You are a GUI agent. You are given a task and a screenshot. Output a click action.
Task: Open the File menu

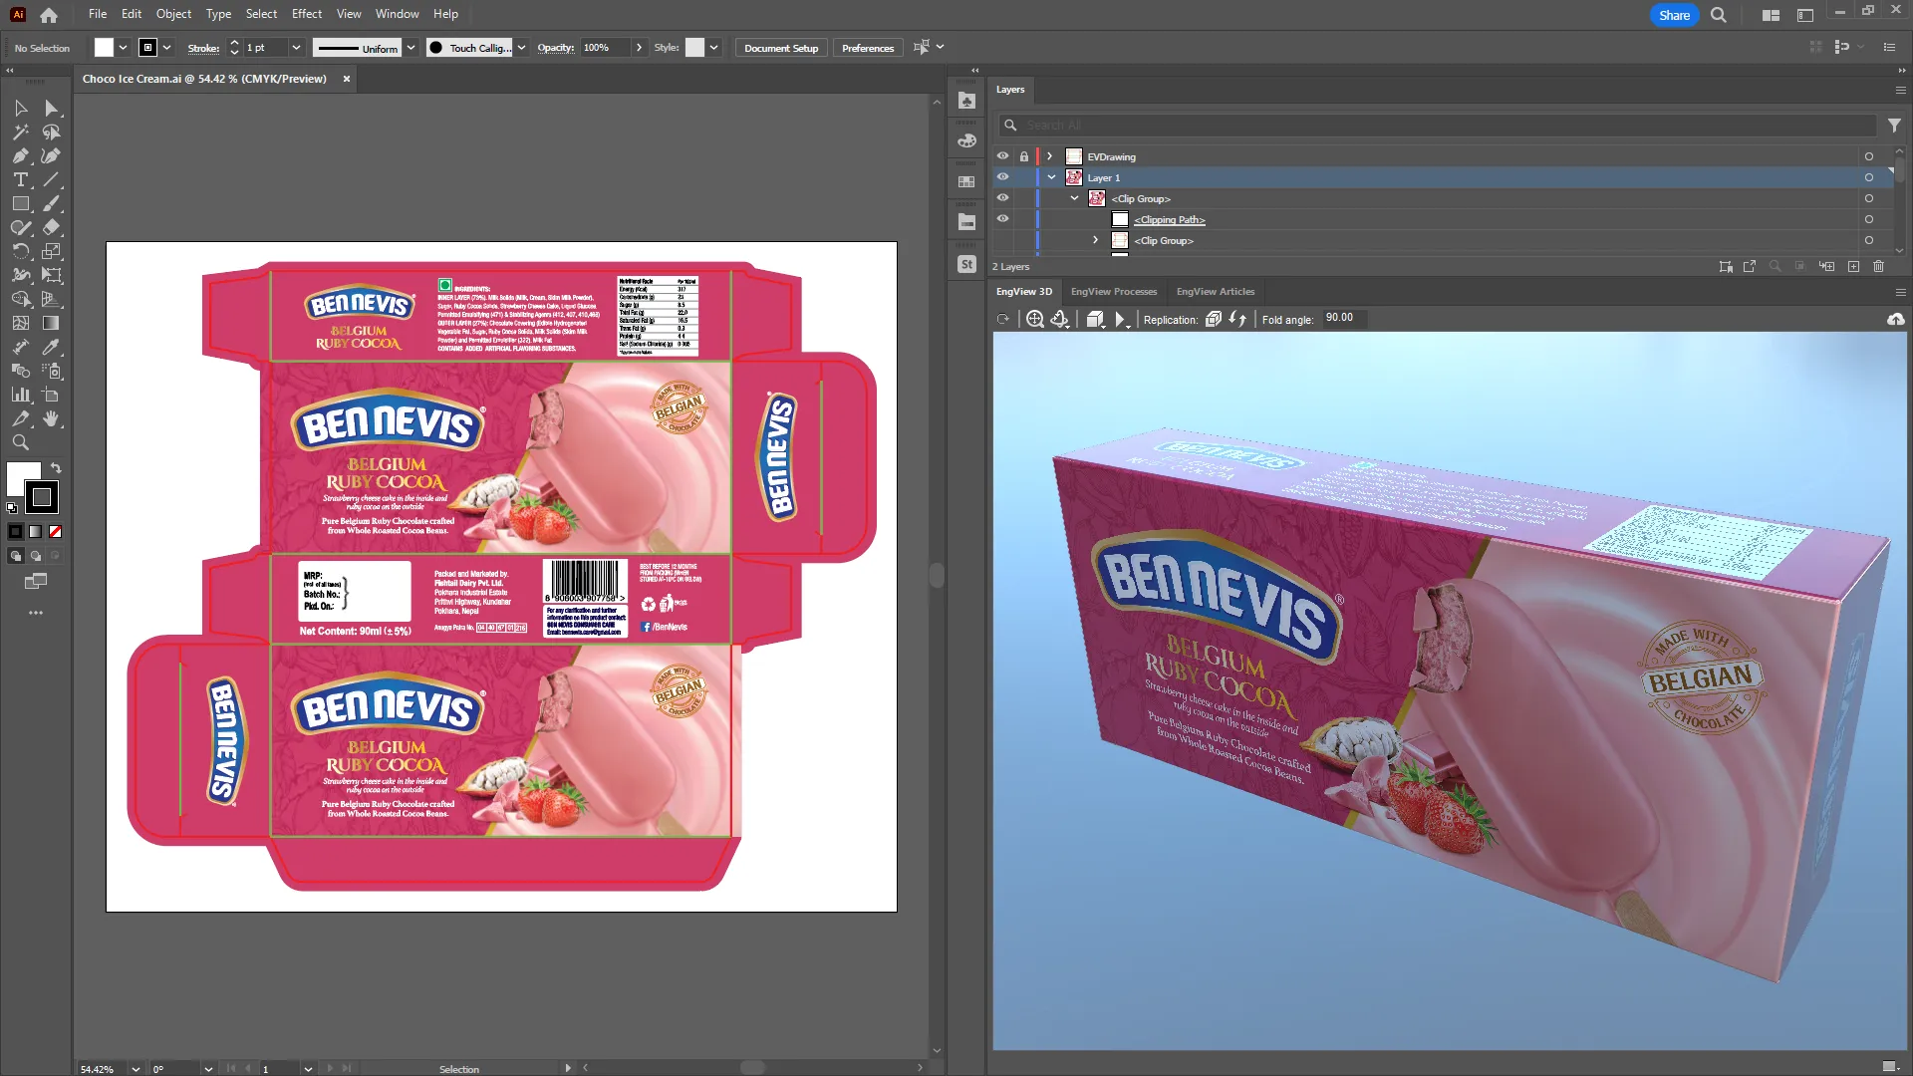tap(97, 14)
